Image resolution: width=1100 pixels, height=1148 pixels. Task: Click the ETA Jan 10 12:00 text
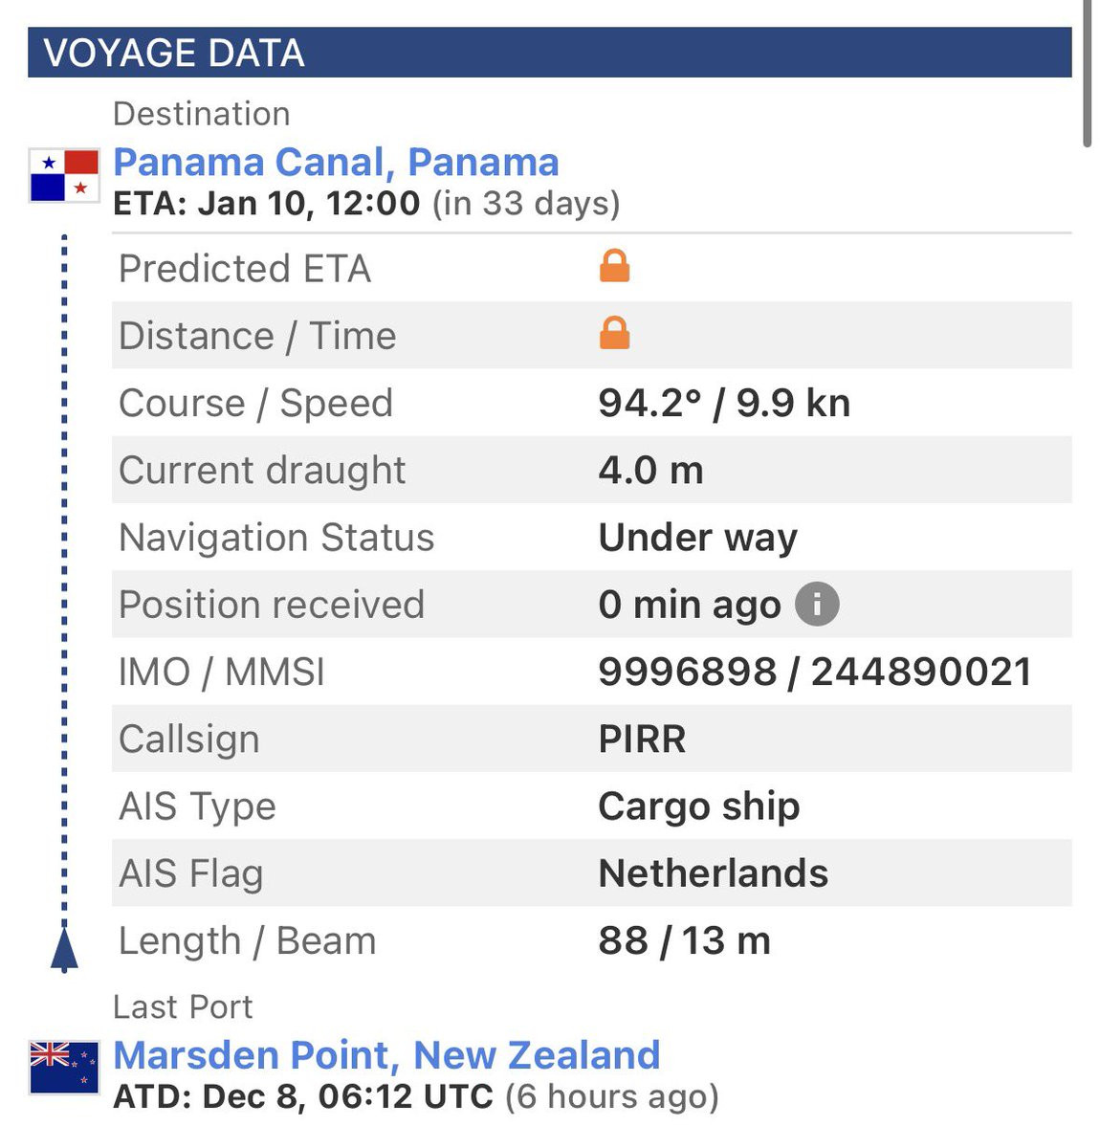click(x=266, y=204)
